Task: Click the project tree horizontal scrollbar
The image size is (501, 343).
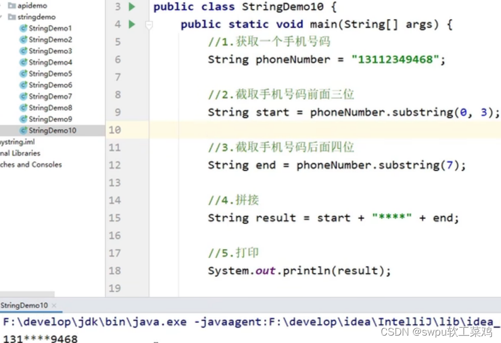Action: coord(27,294)
